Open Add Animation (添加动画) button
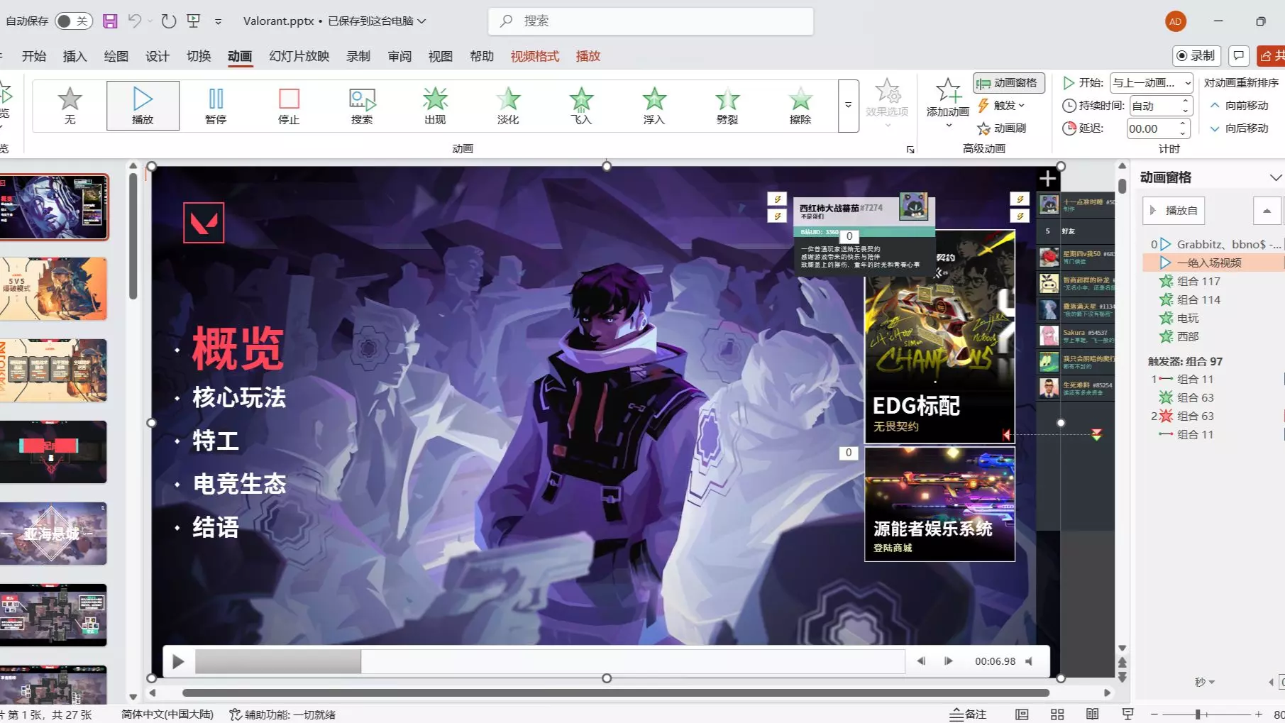The image size is (1285, 723). point(947,104)
